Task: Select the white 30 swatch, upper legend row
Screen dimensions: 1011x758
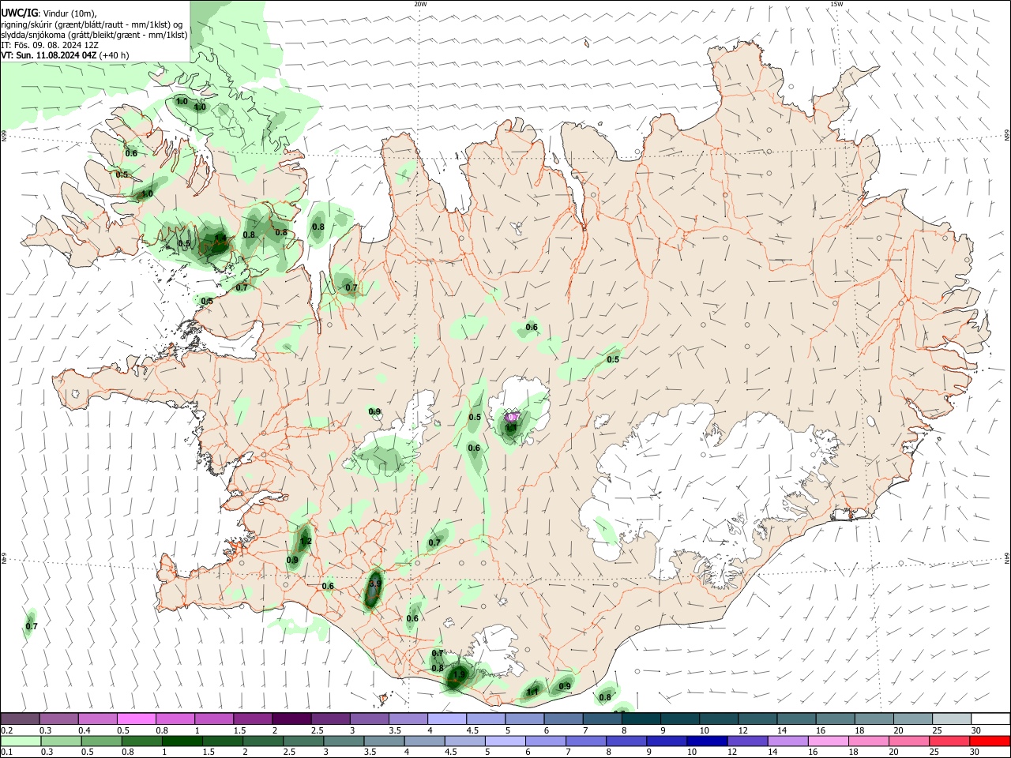Action: click(x=989, y=719)
